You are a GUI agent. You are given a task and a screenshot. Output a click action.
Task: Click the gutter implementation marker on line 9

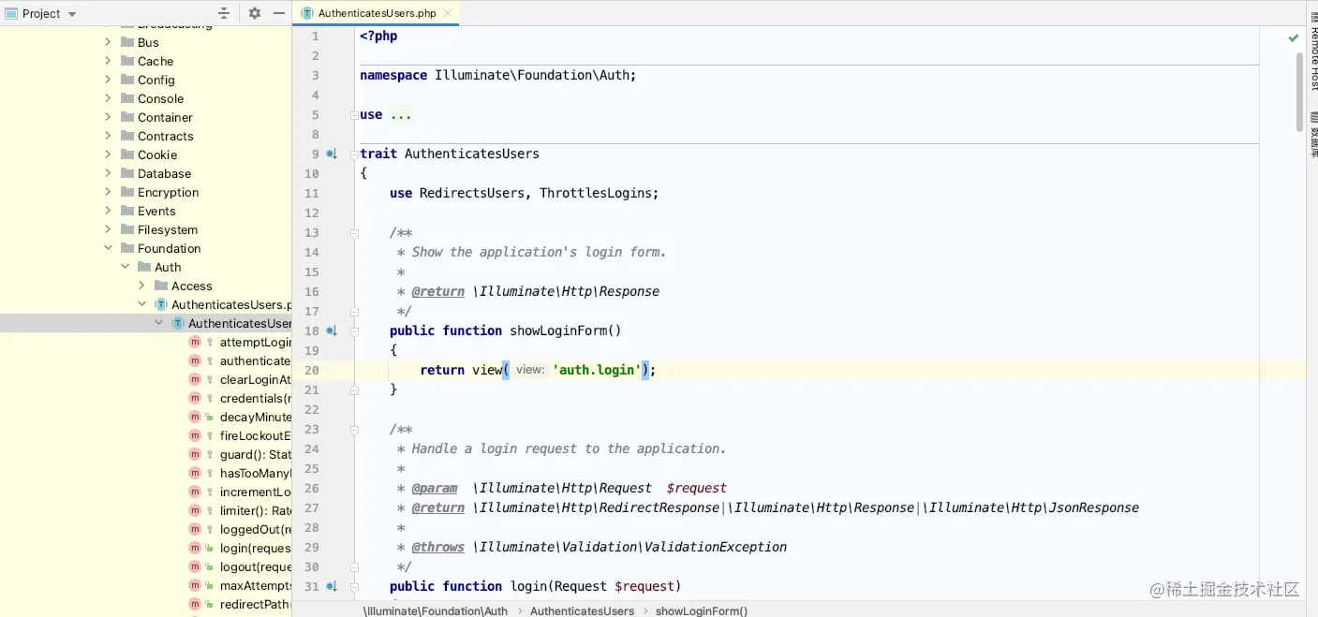pos(332,154)
